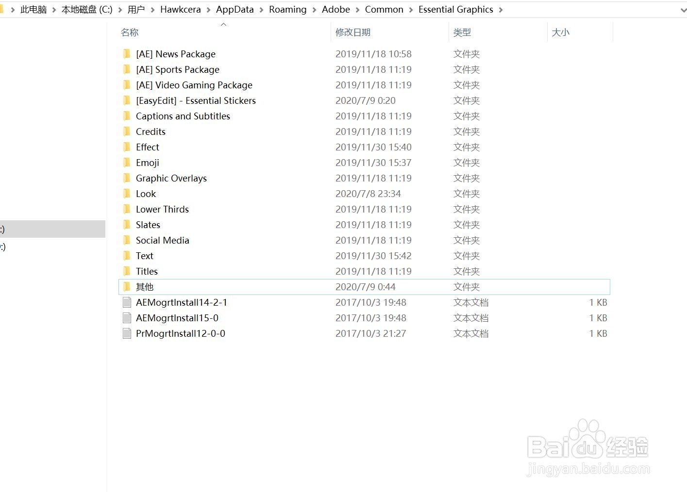Viewport: 687px width, 492px height.
Task: Click the Social Media folder icon
Action: [127, 240]
